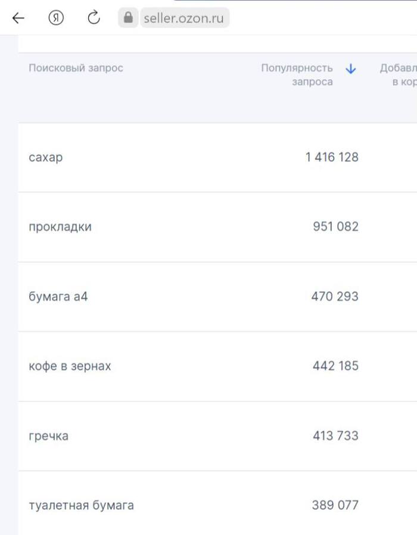Viewport: 417px width, 535px height.
Task: Open the бумага а4 query
Action: point(58,296)
